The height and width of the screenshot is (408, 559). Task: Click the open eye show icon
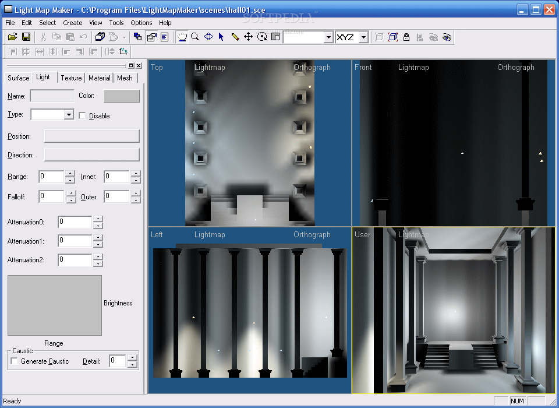point(447,37)
